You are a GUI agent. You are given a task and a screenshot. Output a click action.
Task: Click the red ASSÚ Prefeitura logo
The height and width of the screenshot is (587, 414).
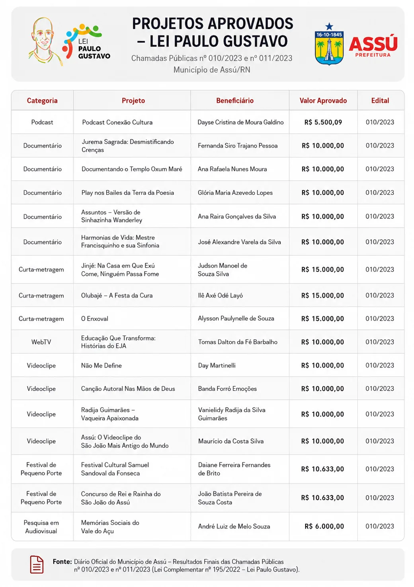373,47
